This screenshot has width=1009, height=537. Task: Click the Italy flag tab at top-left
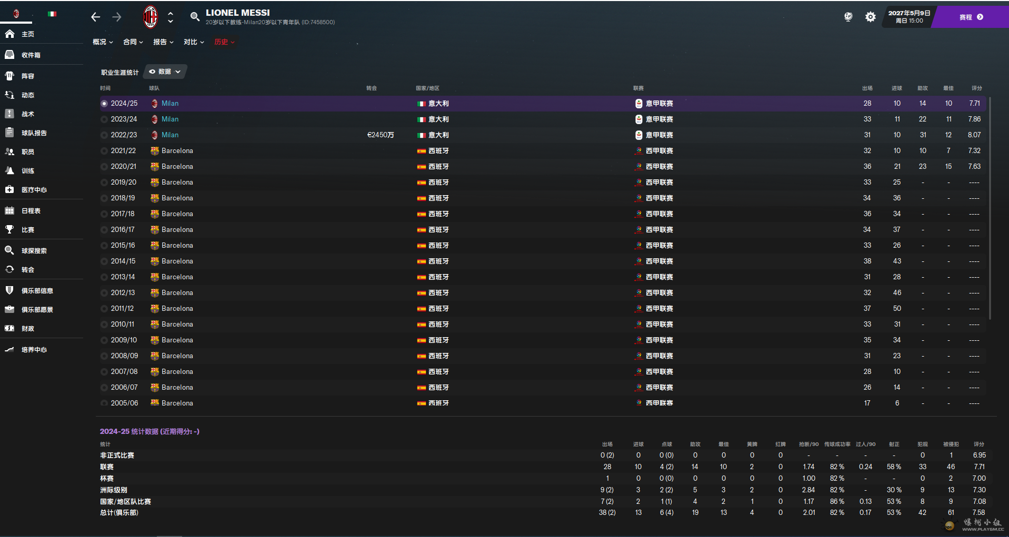[52, 14]
